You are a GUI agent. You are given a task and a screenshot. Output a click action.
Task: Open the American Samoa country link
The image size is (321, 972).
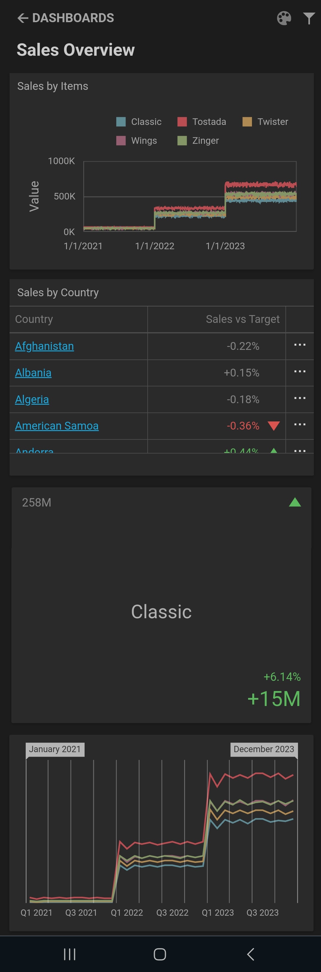(x=57, y=426)
